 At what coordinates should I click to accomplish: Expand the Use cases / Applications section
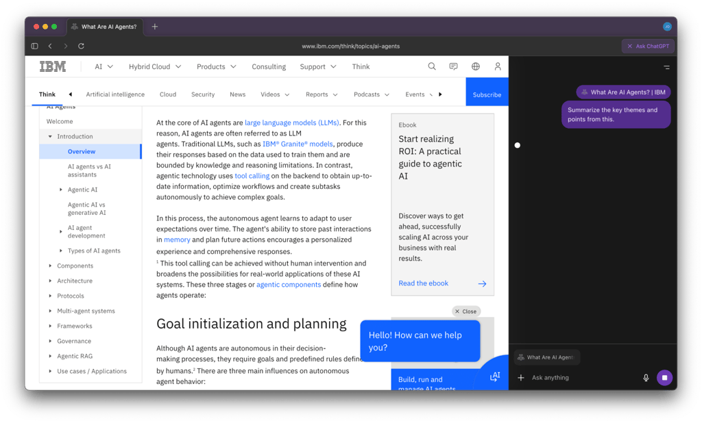tap(50, 371)
